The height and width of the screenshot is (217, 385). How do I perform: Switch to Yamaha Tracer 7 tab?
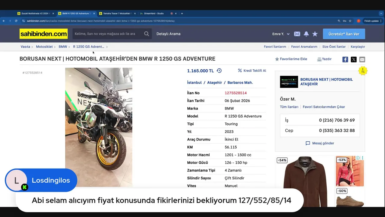(117, 13)
